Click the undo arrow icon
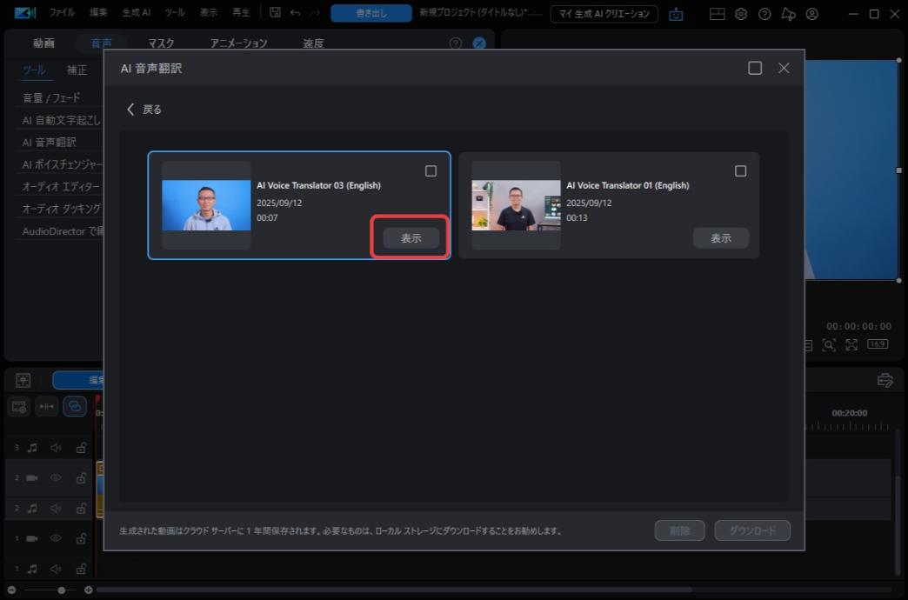Image resolution: width=908 pixels, height=600 pixels. [x=295, y=12]
